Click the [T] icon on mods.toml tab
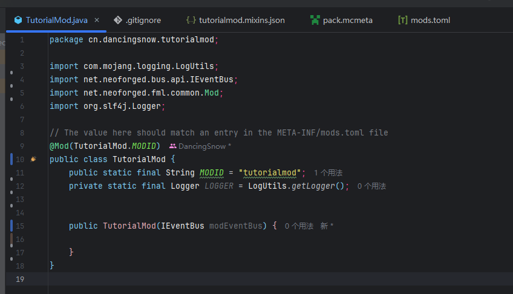513x294 pixels. pyautogui.click(x=402, y=20)
